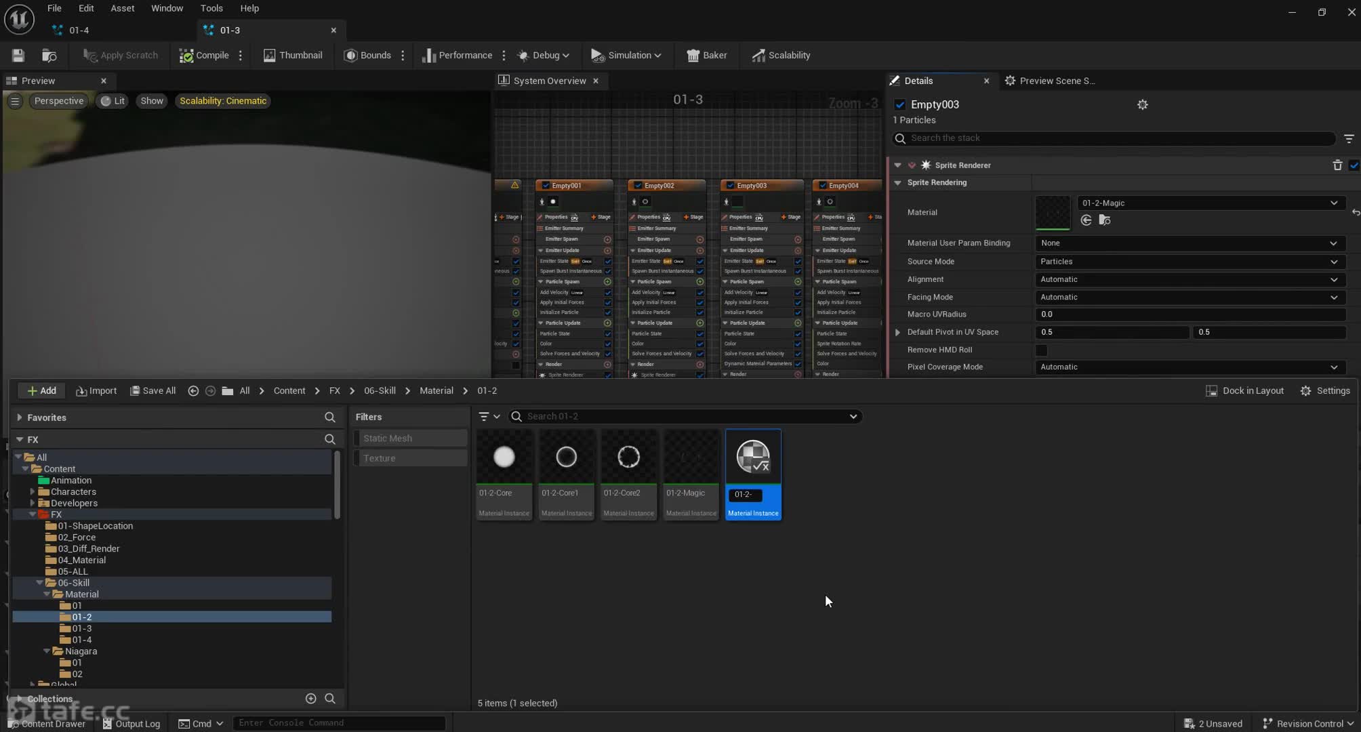
Task: Open the Simulation dropdown
Action: click(626, 56)
